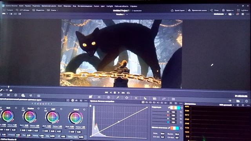Open the Правка menu
251x141 pixels.
coord(28,6)
